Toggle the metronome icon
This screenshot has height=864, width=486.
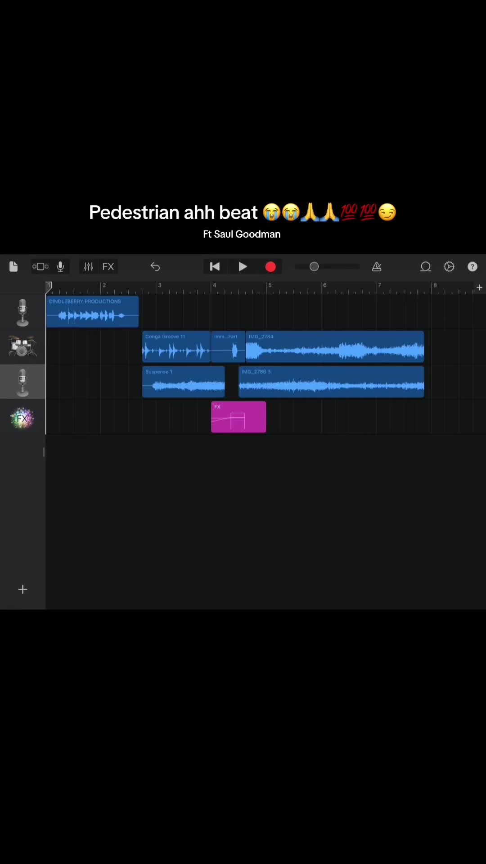pos(377,266)
